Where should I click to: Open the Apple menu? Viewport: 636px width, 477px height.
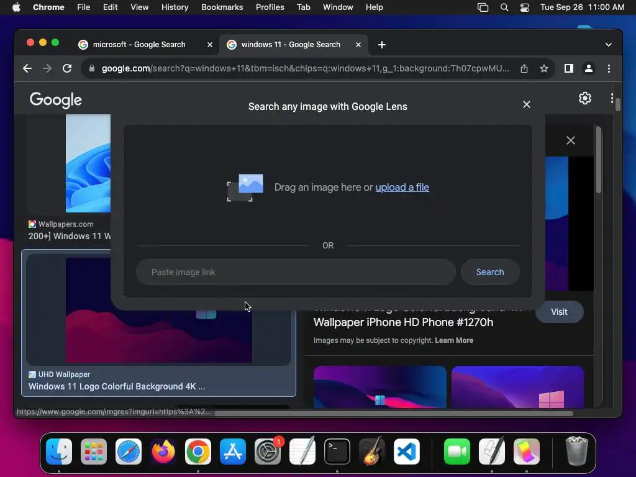click(x=16, y=7)
